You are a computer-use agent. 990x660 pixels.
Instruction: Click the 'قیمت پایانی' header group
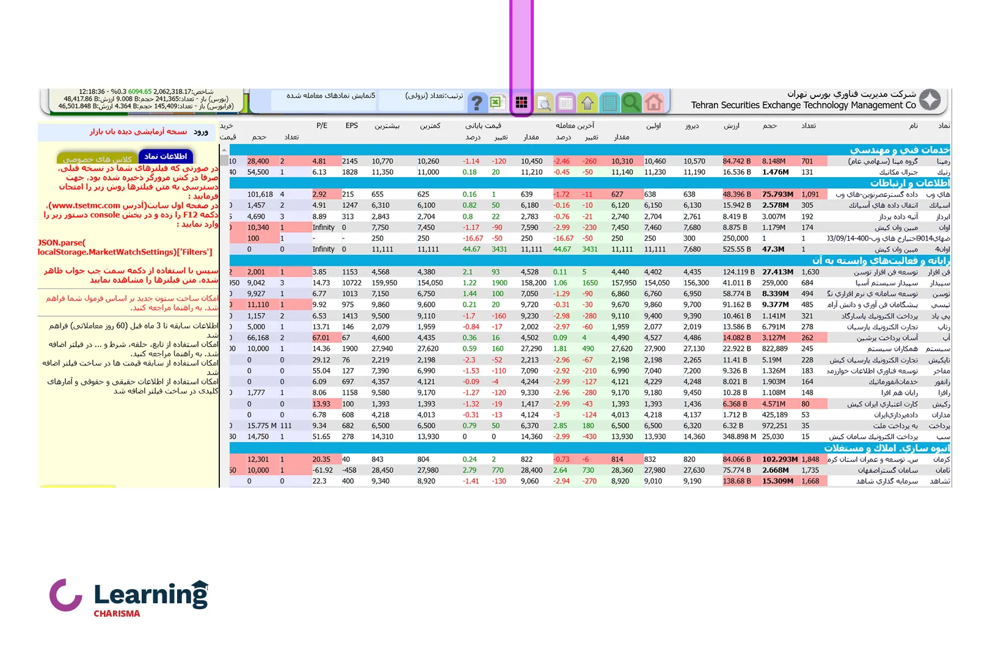483,126
